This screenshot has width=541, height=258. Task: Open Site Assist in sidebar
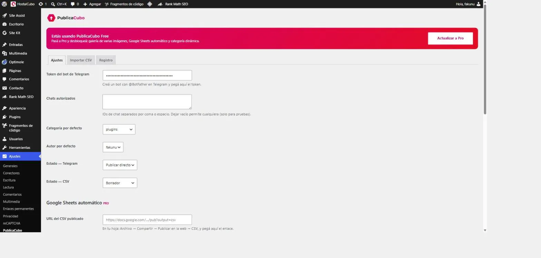[x=20, y=16]
